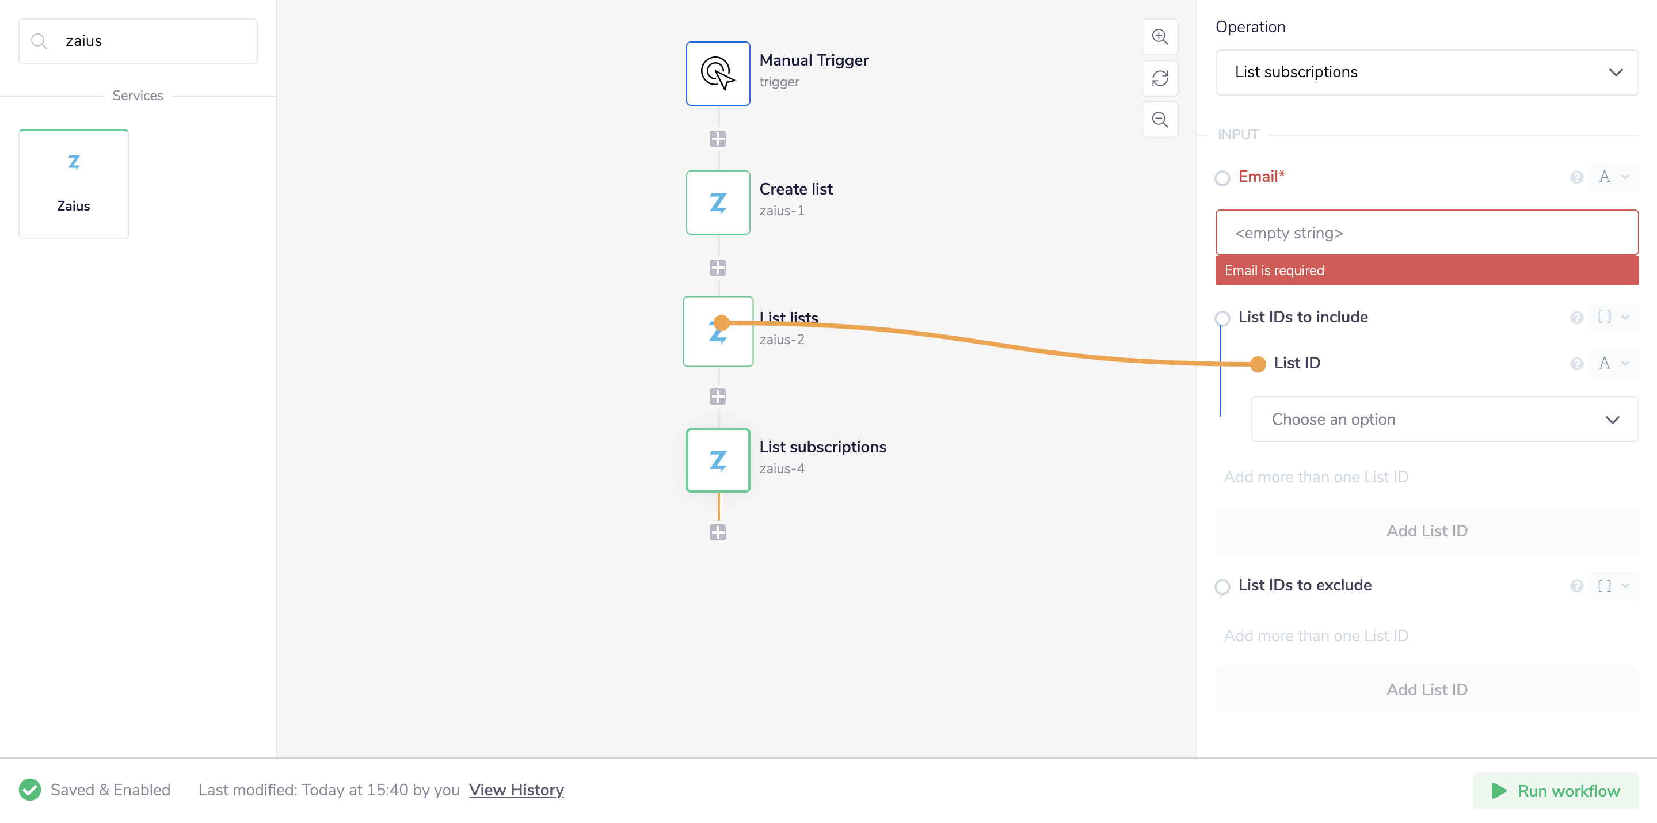Click help icon next to Email field
Image resolution: width=1657 pixels, height=823 pixels.
[1576, 178]
